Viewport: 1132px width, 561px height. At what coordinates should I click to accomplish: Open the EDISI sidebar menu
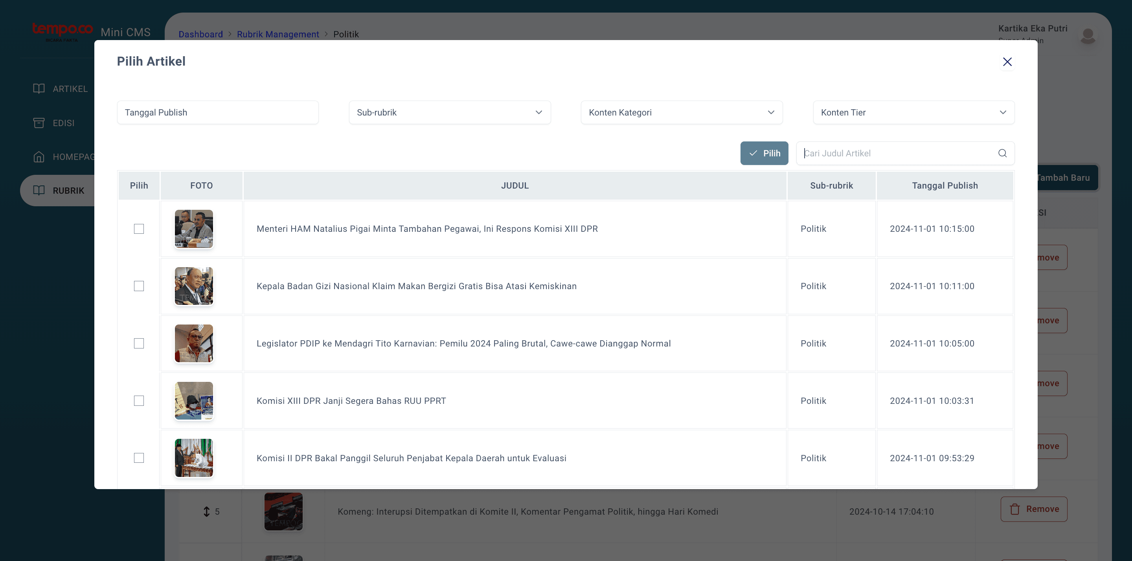point(53,123)
